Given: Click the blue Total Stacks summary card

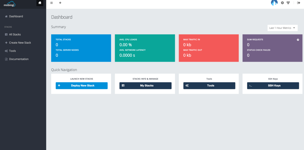Looking at the screenshot, I should (x=81, y=48).
